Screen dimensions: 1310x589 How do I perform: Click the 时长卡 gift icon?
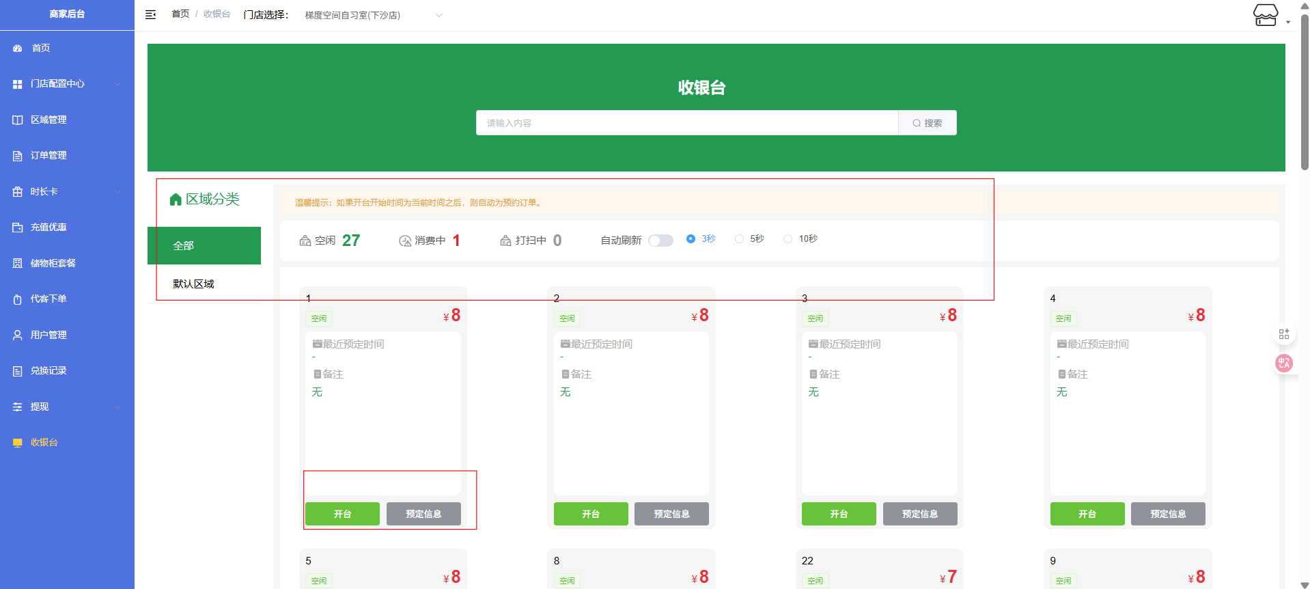(x=18, y=192)
